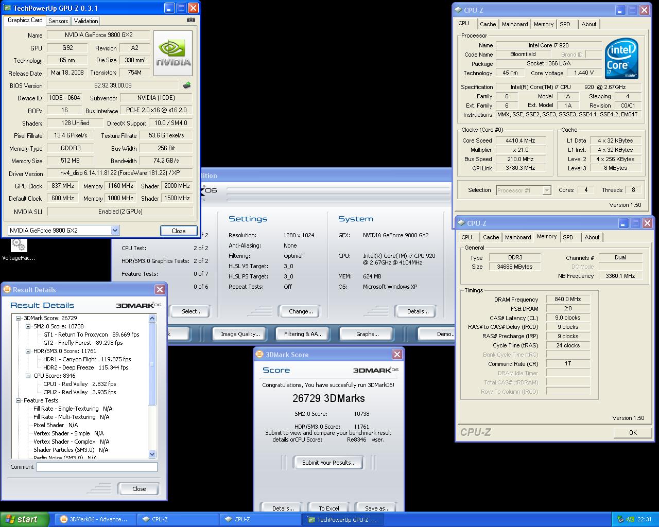Click Close button in GPU-Z
659x527 pixels.
(179, 231)
